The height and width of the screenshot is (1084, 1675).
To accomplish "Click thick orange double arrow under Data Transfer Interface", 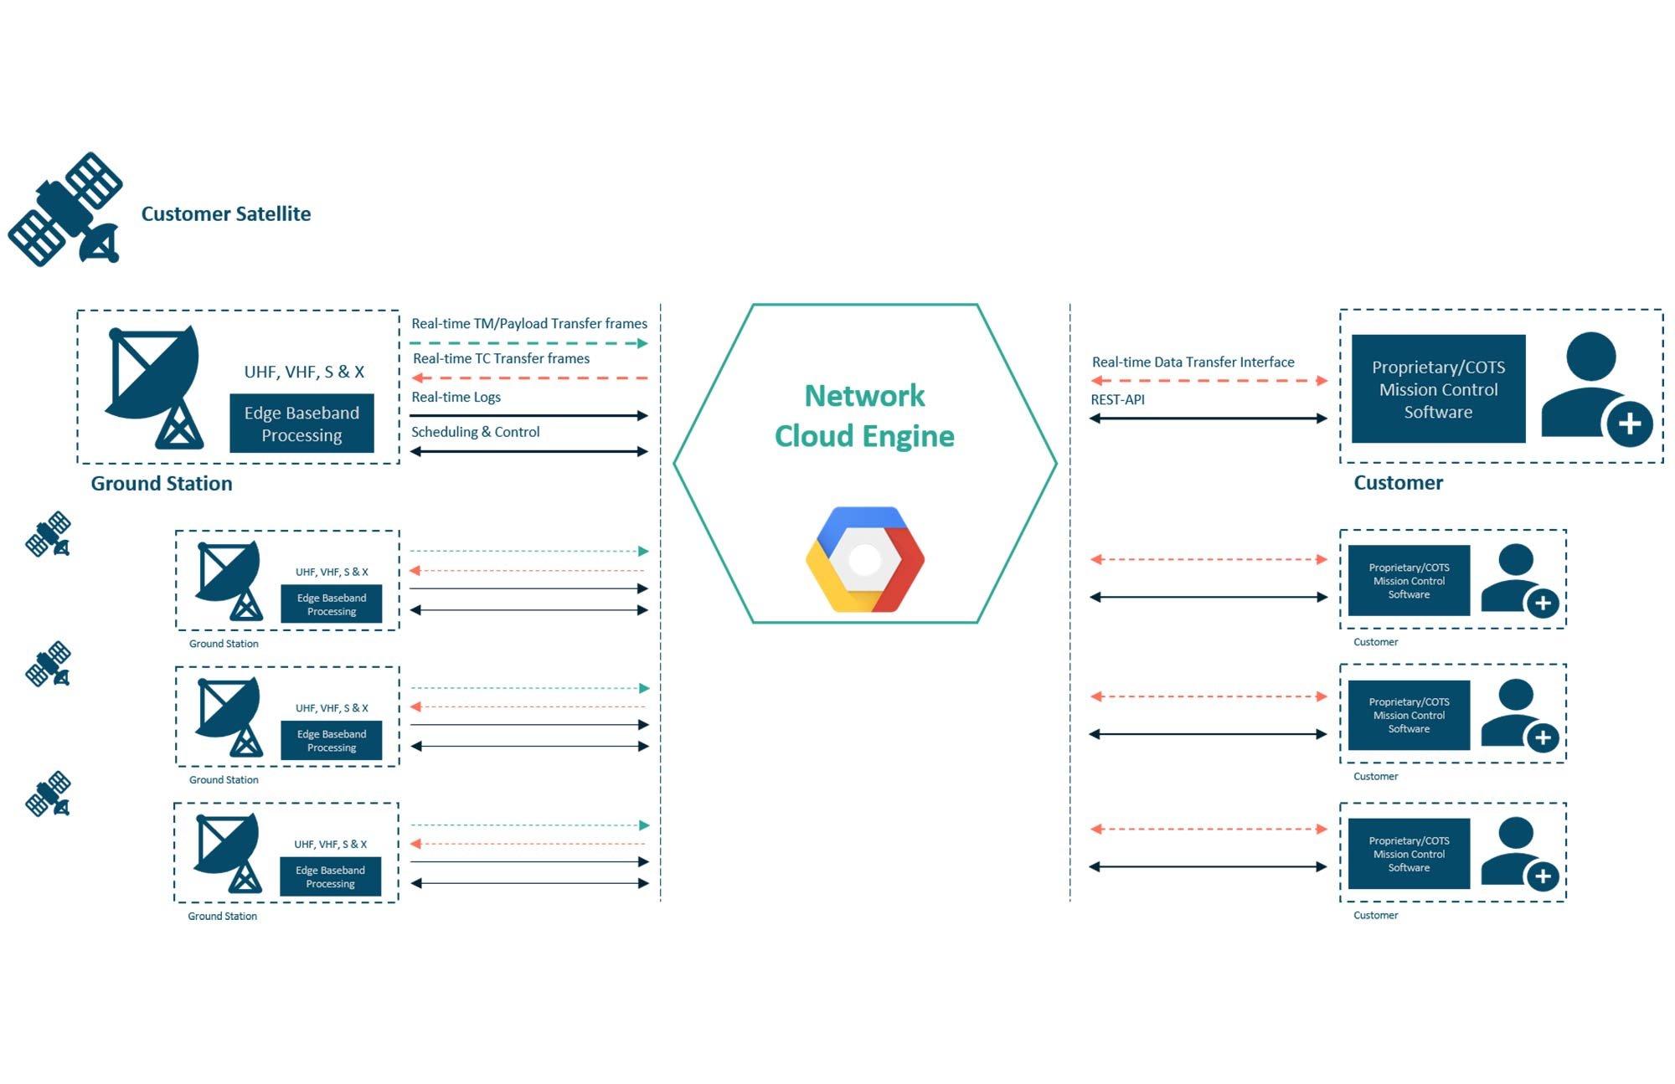I will pyautogui.click(x=1209, y=381).
